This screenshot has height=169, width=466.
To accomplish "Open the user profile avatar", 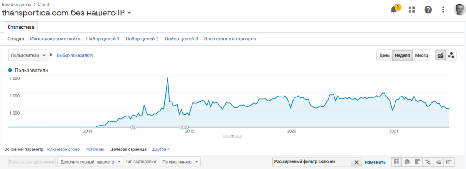I will coord(460,10).
